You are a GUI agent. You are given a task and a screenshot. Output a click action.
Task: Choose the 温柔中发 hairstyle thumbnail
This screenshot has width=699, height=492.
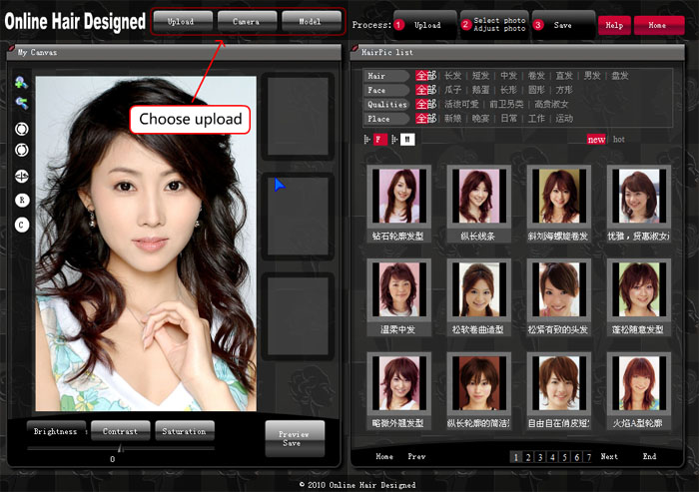tap(399, 289)
